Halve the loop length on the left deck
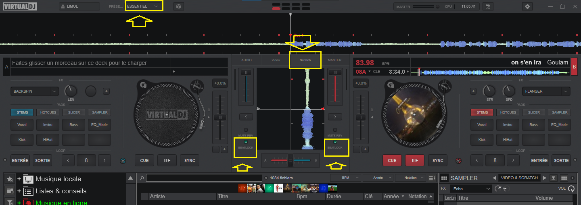 click(68, 160)
